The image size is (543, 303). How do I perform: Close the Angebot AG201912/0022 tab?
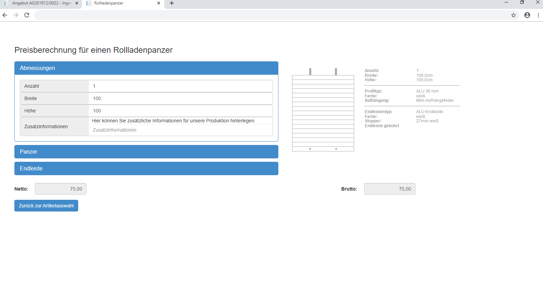tap(77, 3)
